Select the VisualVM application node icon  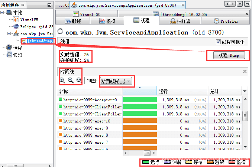16,20
